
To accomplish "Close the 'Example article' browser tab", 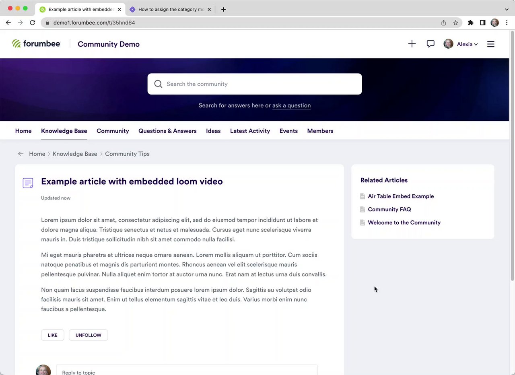I will pyautogui.click(x=119, y=9).
